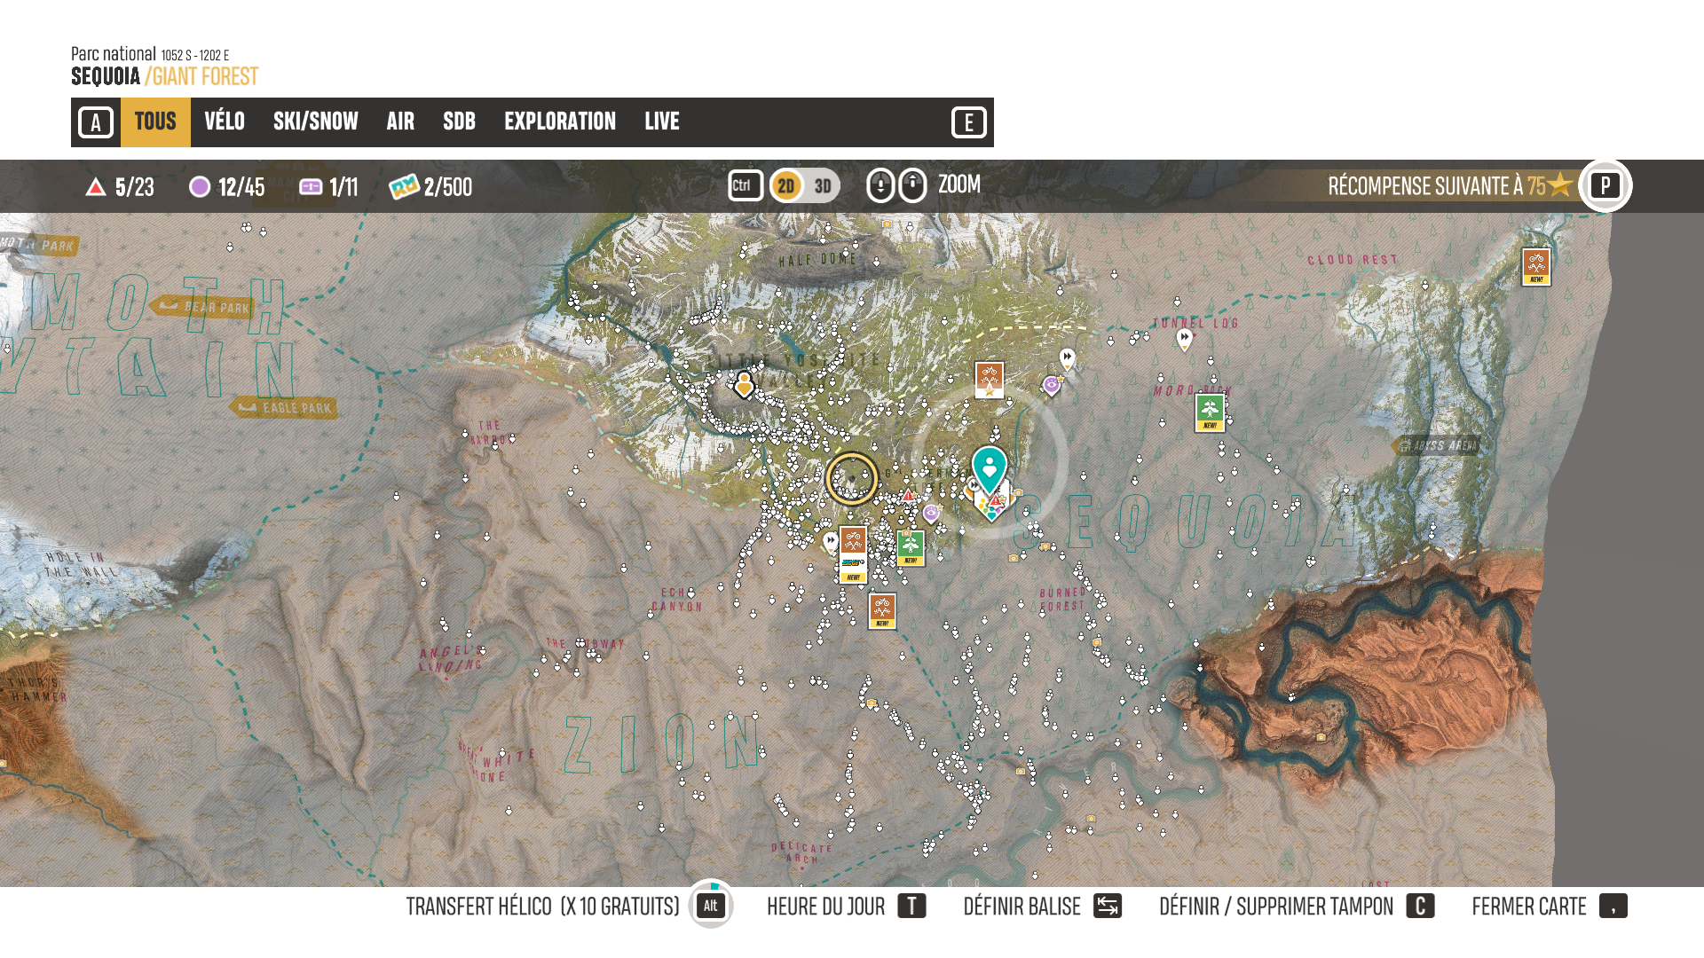Screen dimensions: 1704x958
Task: Click the ZOOM label
Action: point(959,185)
